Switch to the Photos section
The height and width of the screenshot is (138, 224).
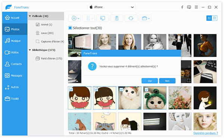[15, 29]
